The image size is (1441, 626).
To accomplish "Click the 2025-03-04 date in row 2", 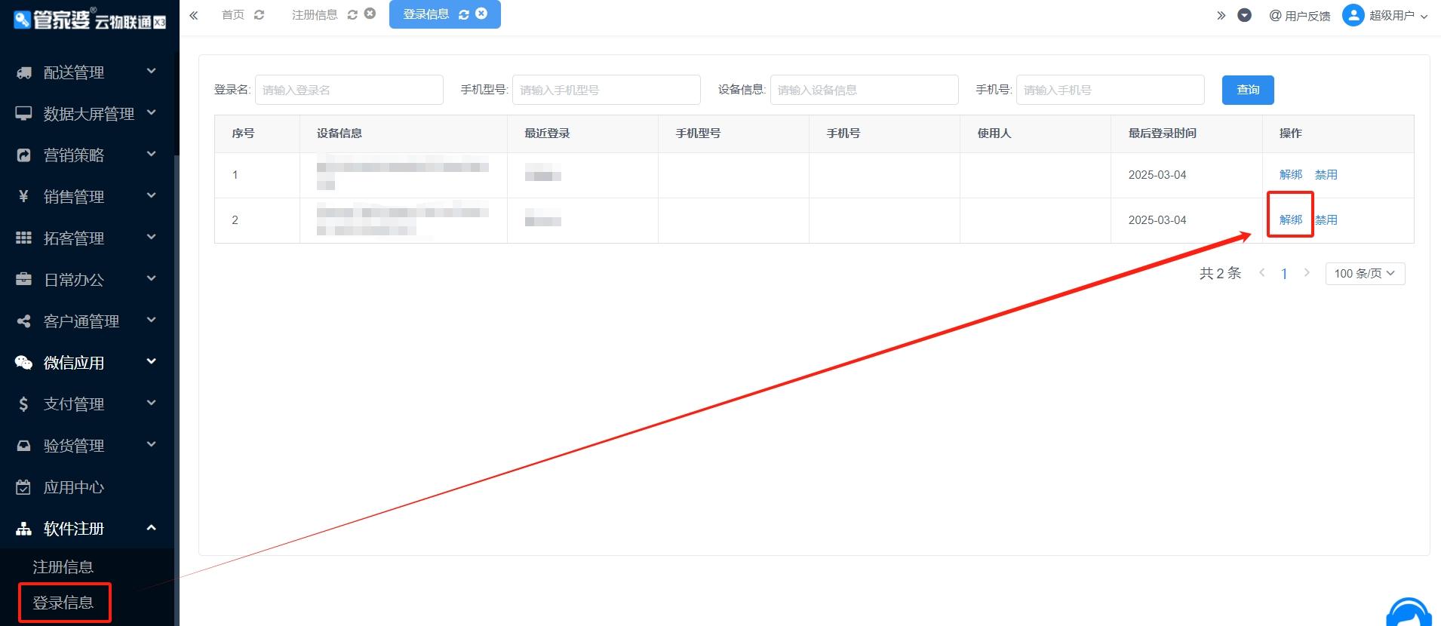I will [1157, 220].
